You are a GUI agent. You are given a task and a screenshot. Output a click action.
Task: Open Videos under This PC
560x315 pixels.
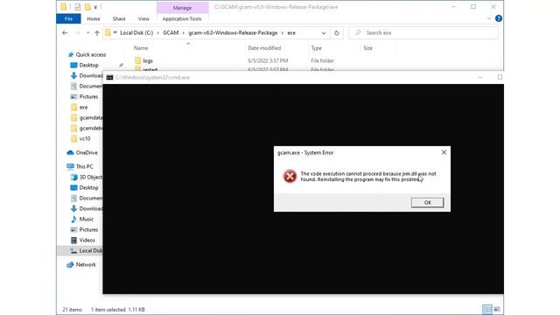click(83, 240)
